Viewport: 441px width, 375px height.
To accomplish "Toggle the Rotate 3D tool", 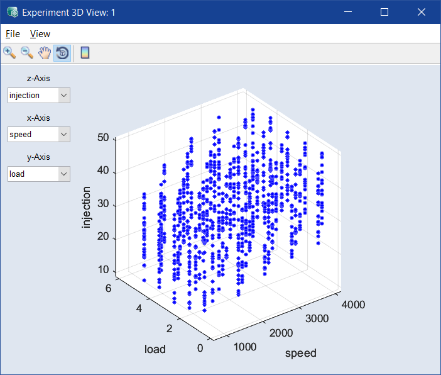I will pos(62,53).
